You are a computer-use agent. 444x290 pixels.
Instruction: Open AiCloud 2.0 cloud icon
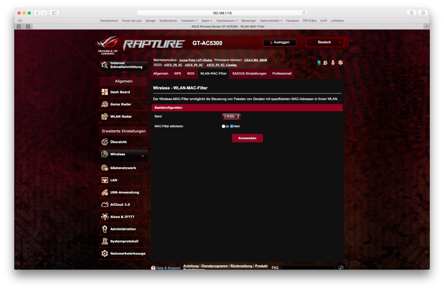pyautogui.click(x=105, y=205)
